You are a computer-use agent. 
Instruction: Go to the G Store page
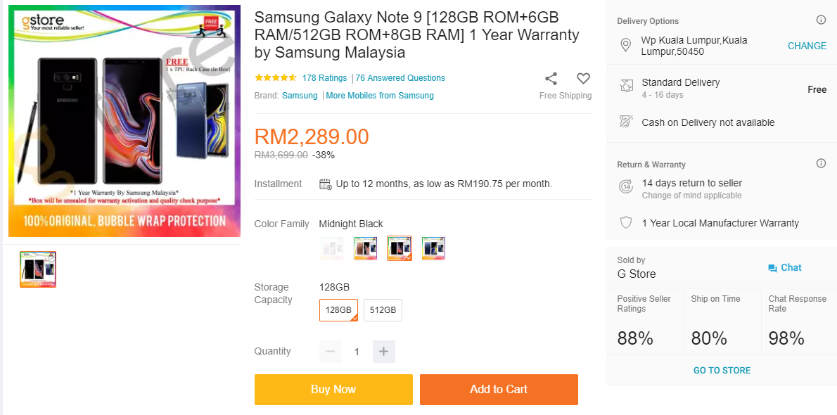(x=722, y=371)
